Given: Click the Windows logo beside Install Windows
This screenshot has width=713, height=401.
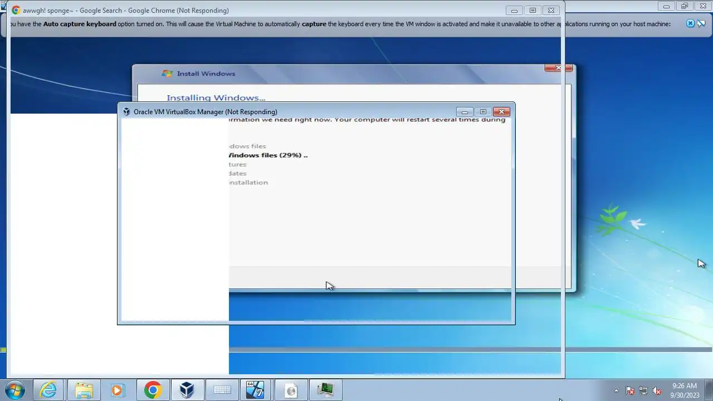Looking at the screenshot, I should pos(167,74).
